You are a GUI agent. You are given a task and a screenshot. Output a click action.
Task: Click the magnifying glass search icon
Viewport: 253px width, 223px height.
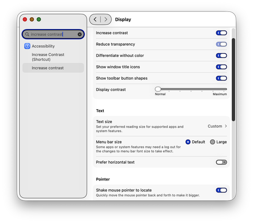click(x=27, y=34)
